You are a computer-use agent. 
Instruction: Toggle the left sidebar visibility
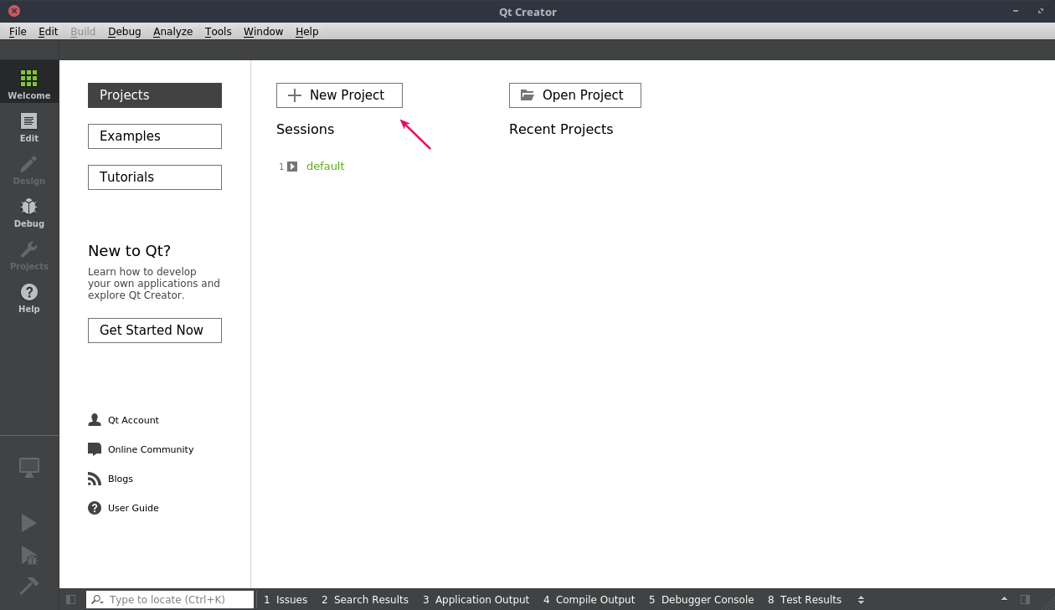click(x=70, y=599)
